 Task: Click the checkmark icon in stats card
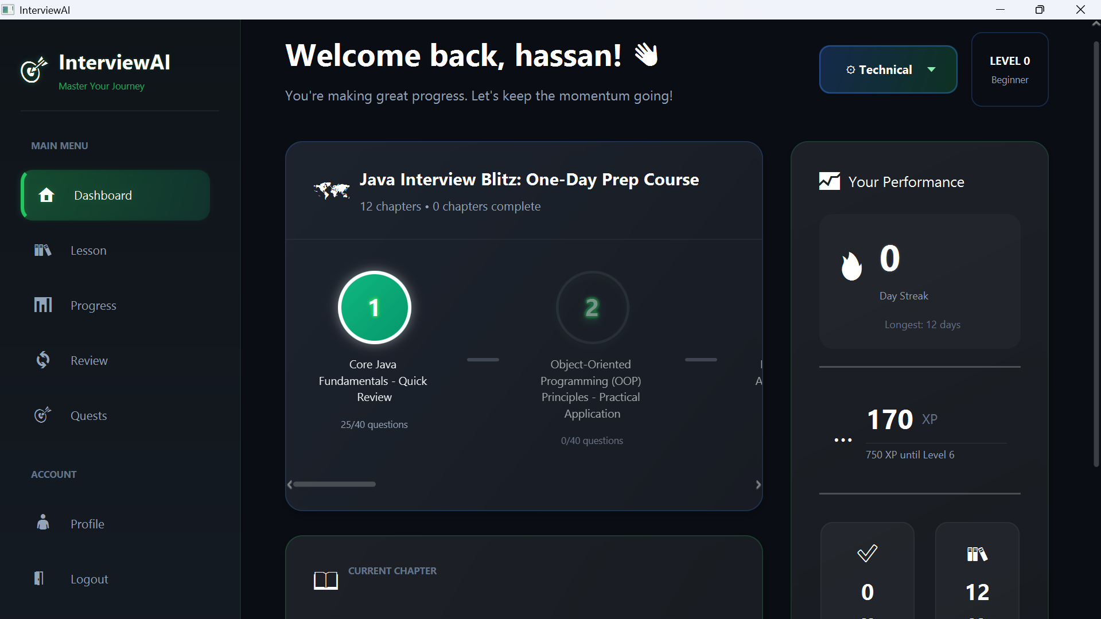tap(867, 553)
